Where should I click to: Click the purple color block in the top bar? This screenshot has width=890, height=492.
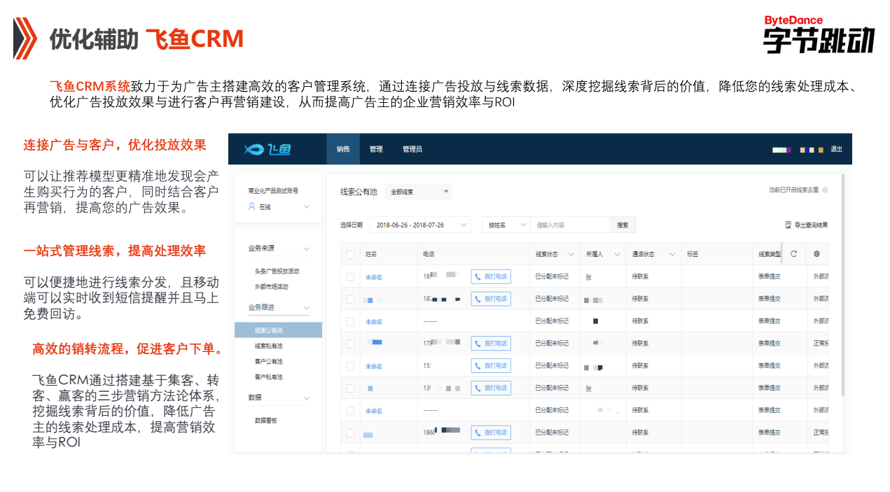point(788,150)
